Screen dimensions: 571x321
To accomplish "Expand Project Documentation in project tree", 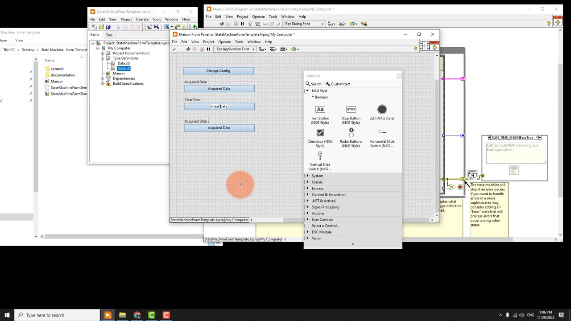I will (103, 53).
